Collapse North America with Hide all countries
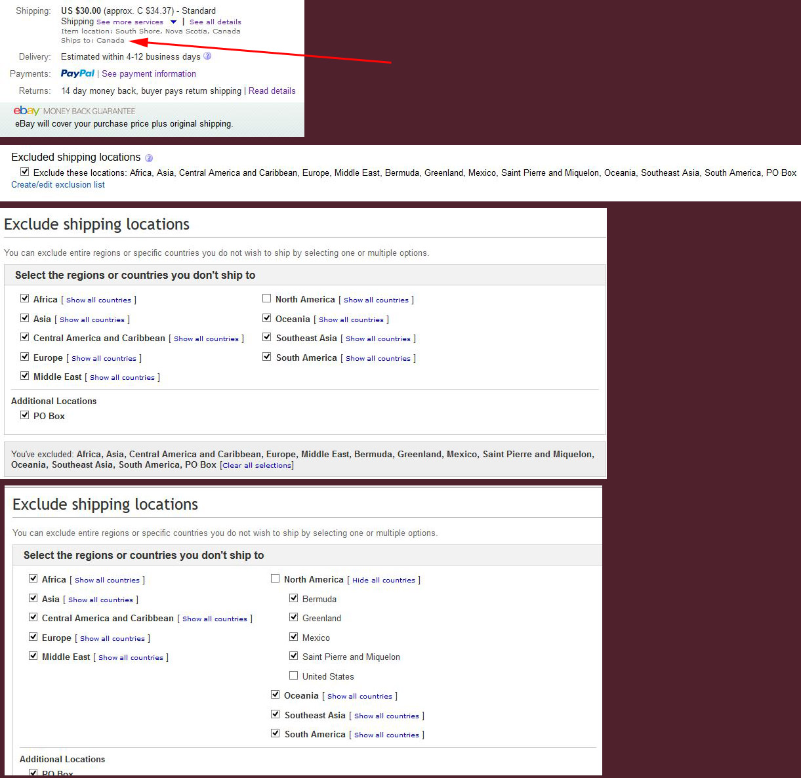 [x=383, y=580]
